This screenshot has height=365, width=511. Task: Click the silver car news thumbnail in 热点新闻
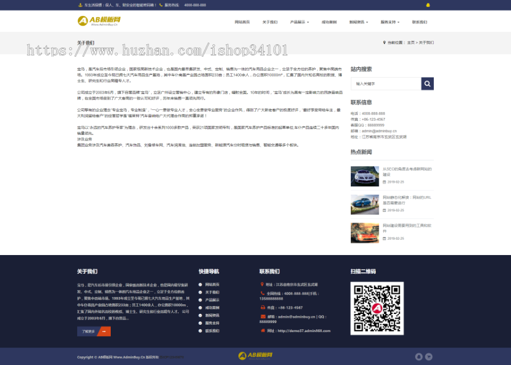coord(365,176)
